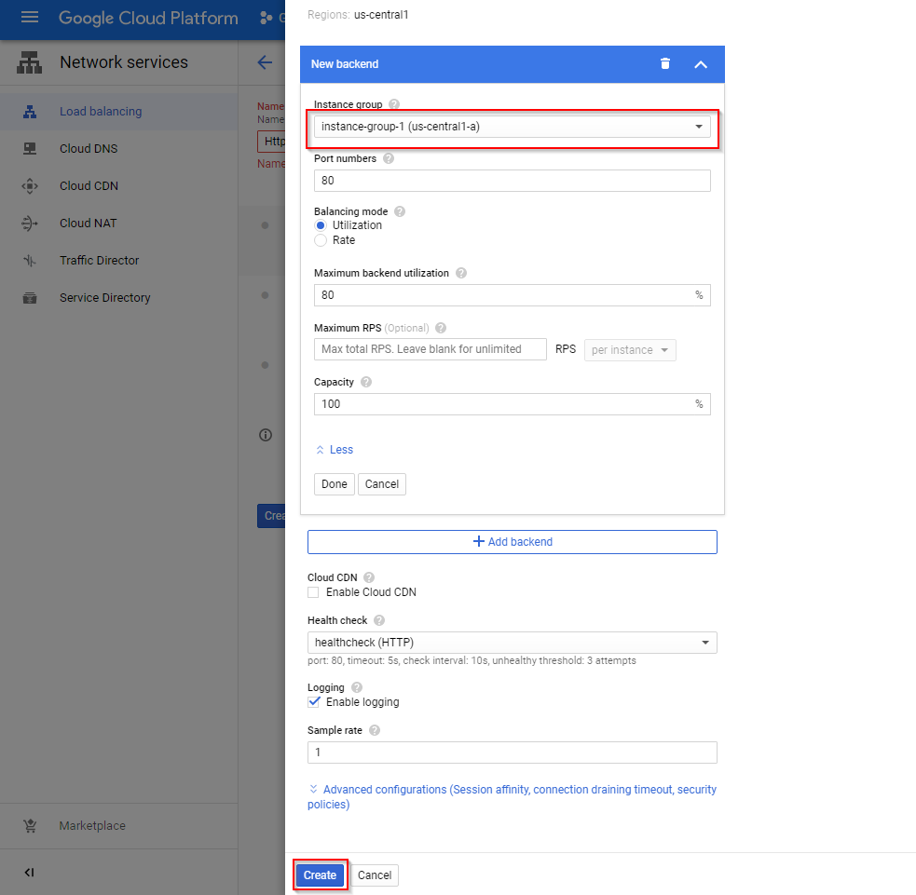Click the Load balancing icon
This screenshot has height=895, width=916.
pyautogui.click(x=30, y=112)
